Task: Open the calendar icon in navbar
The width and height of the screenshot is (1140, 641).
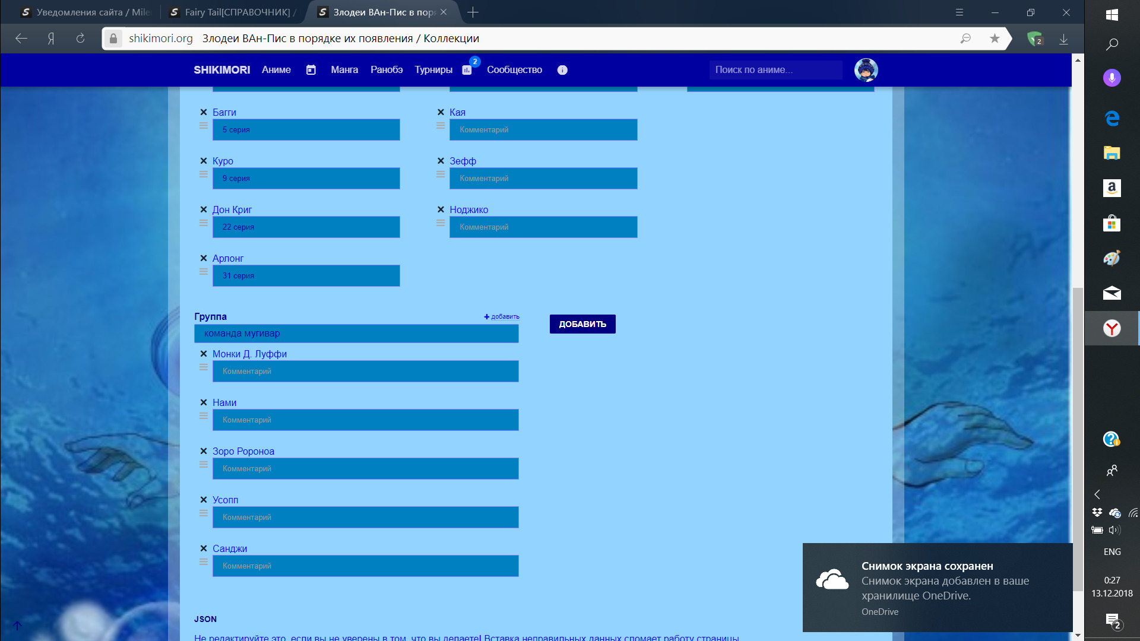Action: click(311, 70)
